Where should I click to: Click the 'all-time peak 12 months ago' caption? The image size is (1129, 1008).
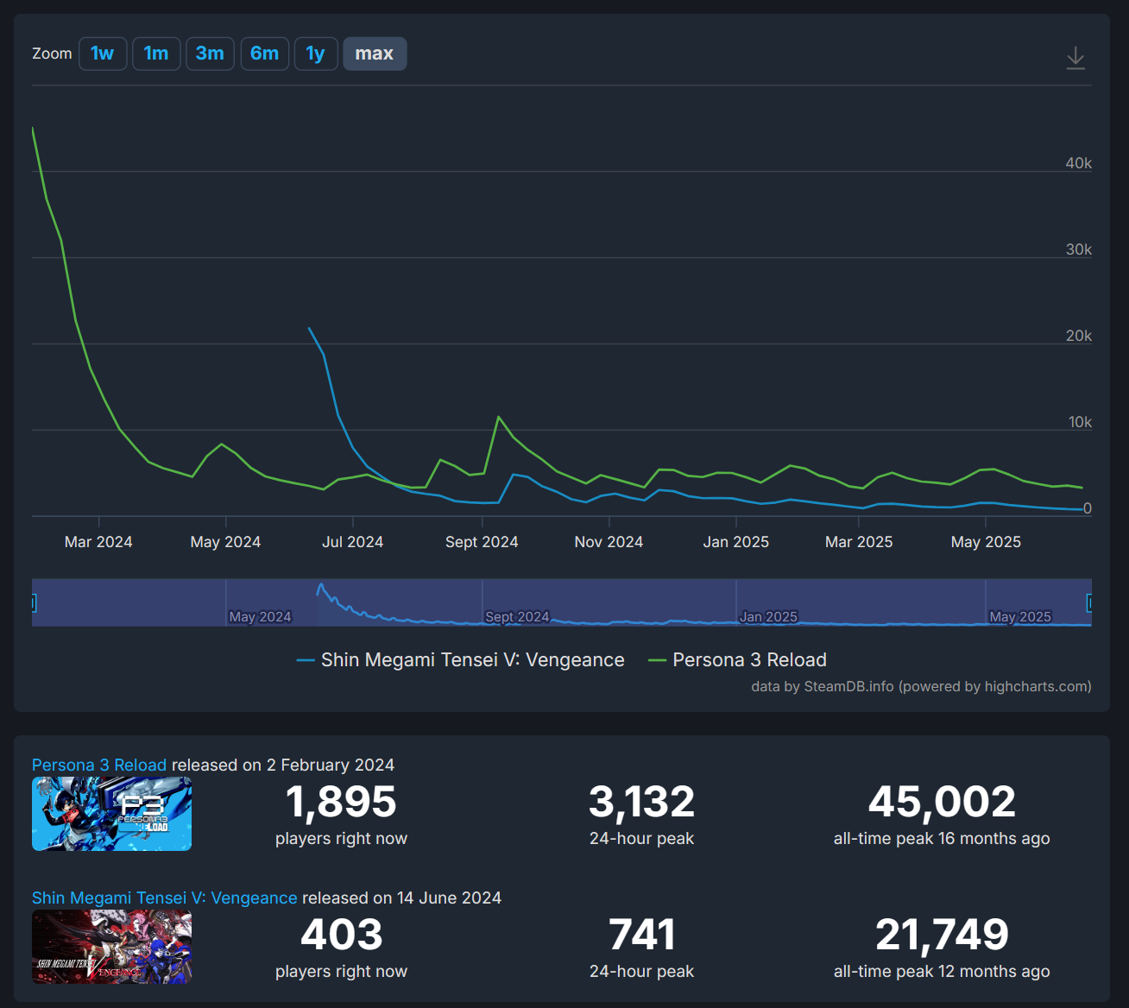[x=942, y=972]
